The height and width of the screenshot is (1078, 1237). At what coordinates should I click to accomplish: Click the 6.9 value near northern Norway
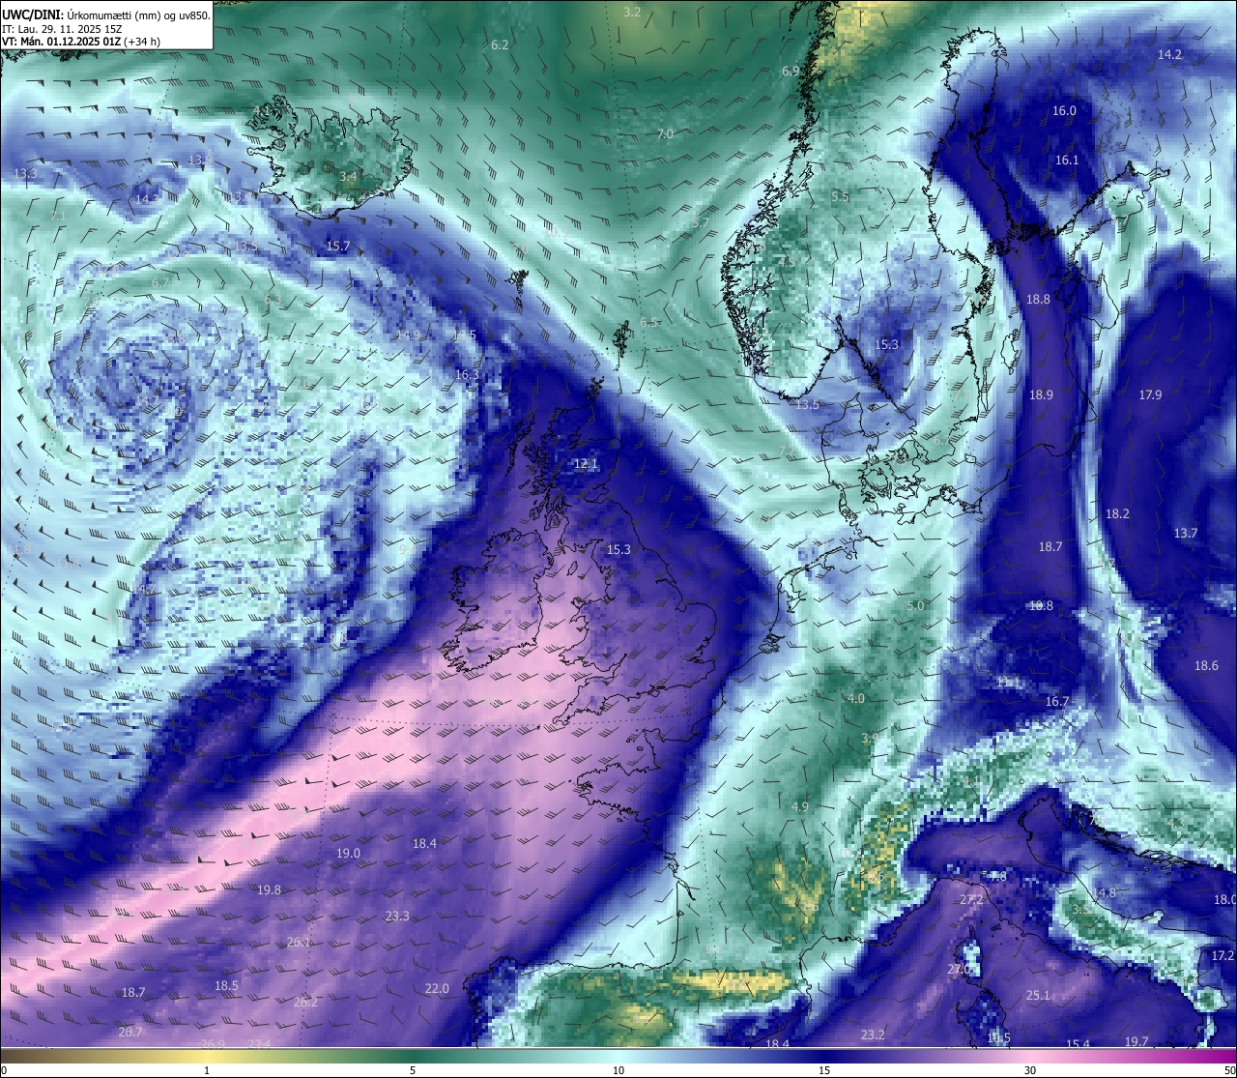pyautogui.click(x=791, y=72)
